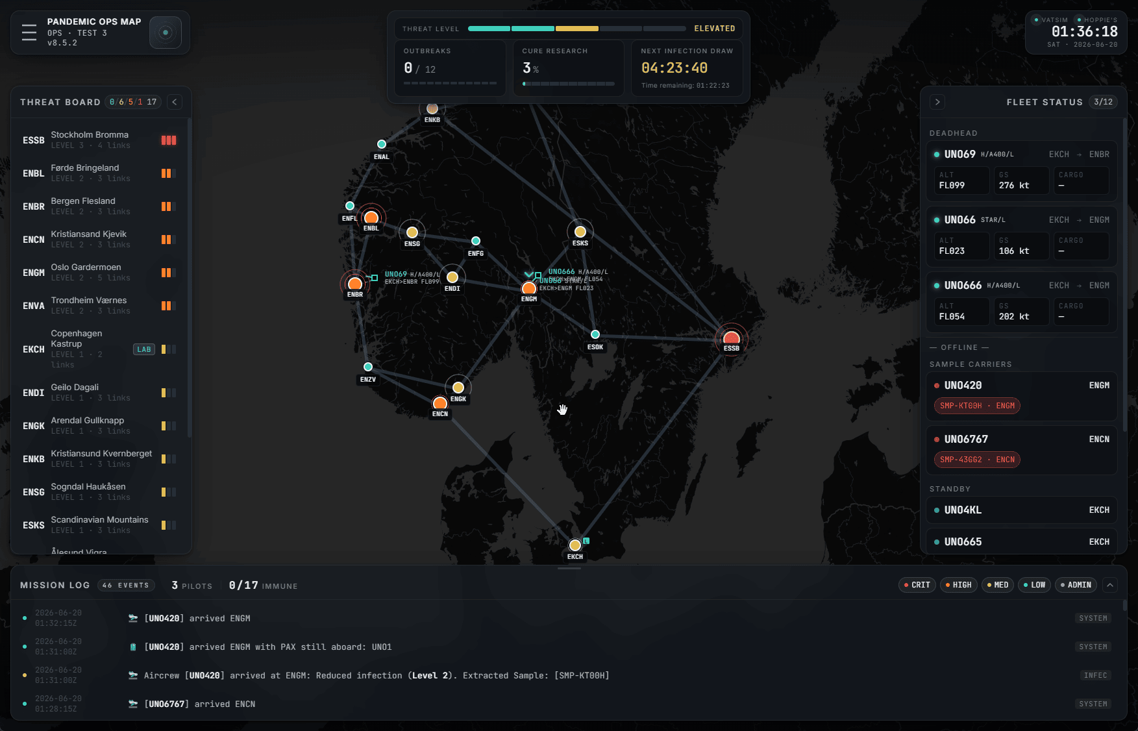
Task: Select ENKB airport marker on map
Action: pos(432,108)
